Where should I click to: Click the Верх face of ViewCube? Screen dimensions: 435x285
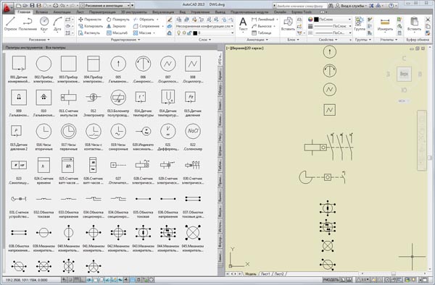(x=404, y=75)
